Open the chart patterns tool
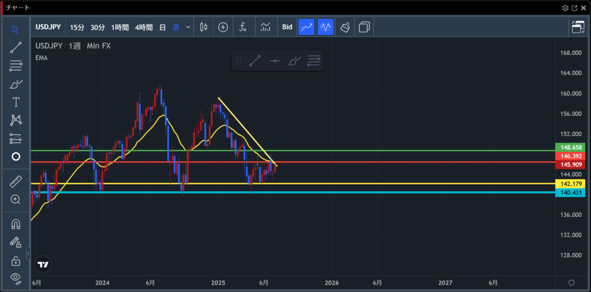 [x=16, y=120]
